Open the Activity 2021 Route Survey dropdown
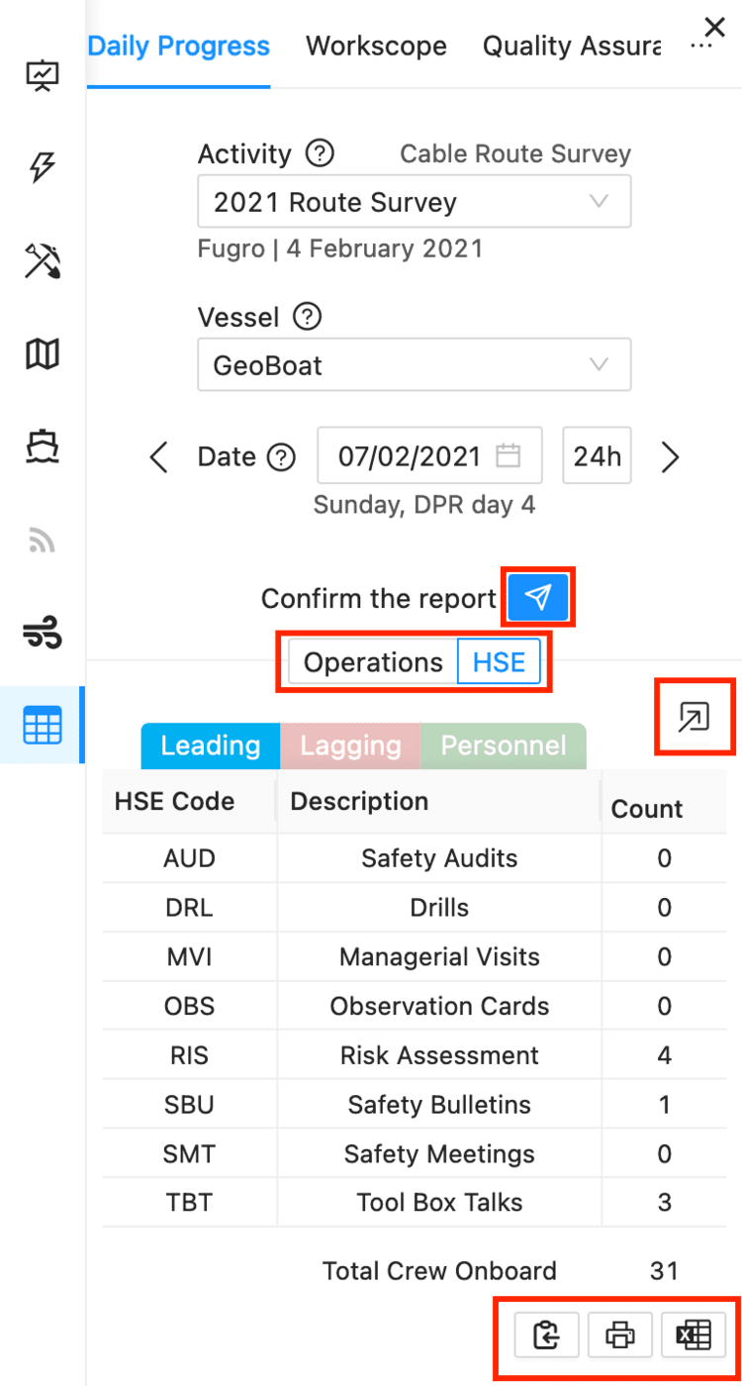 (415, 202)
